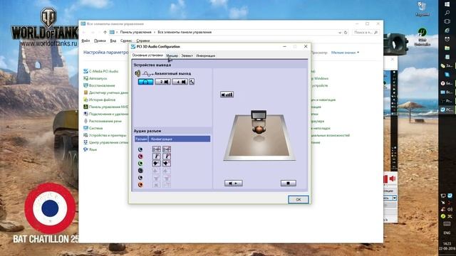Click the monitor in the 3D room
This screenshot has height=256, width=456.
coord(259,115)
